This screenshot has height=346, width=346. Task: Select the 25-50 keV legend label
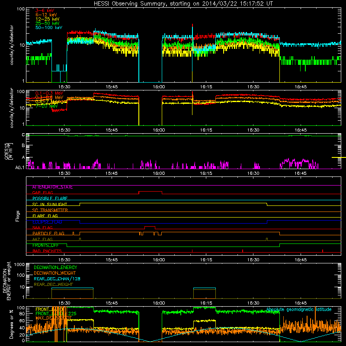(48, 23)
